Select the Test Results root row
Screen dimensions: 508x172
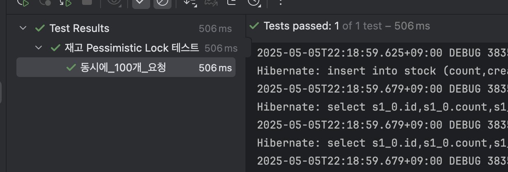click(x=126, y=28)
